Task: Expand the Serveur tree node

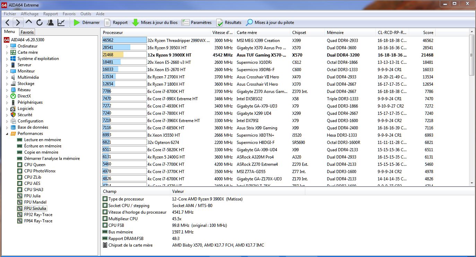Action: (x=7, y=65)
